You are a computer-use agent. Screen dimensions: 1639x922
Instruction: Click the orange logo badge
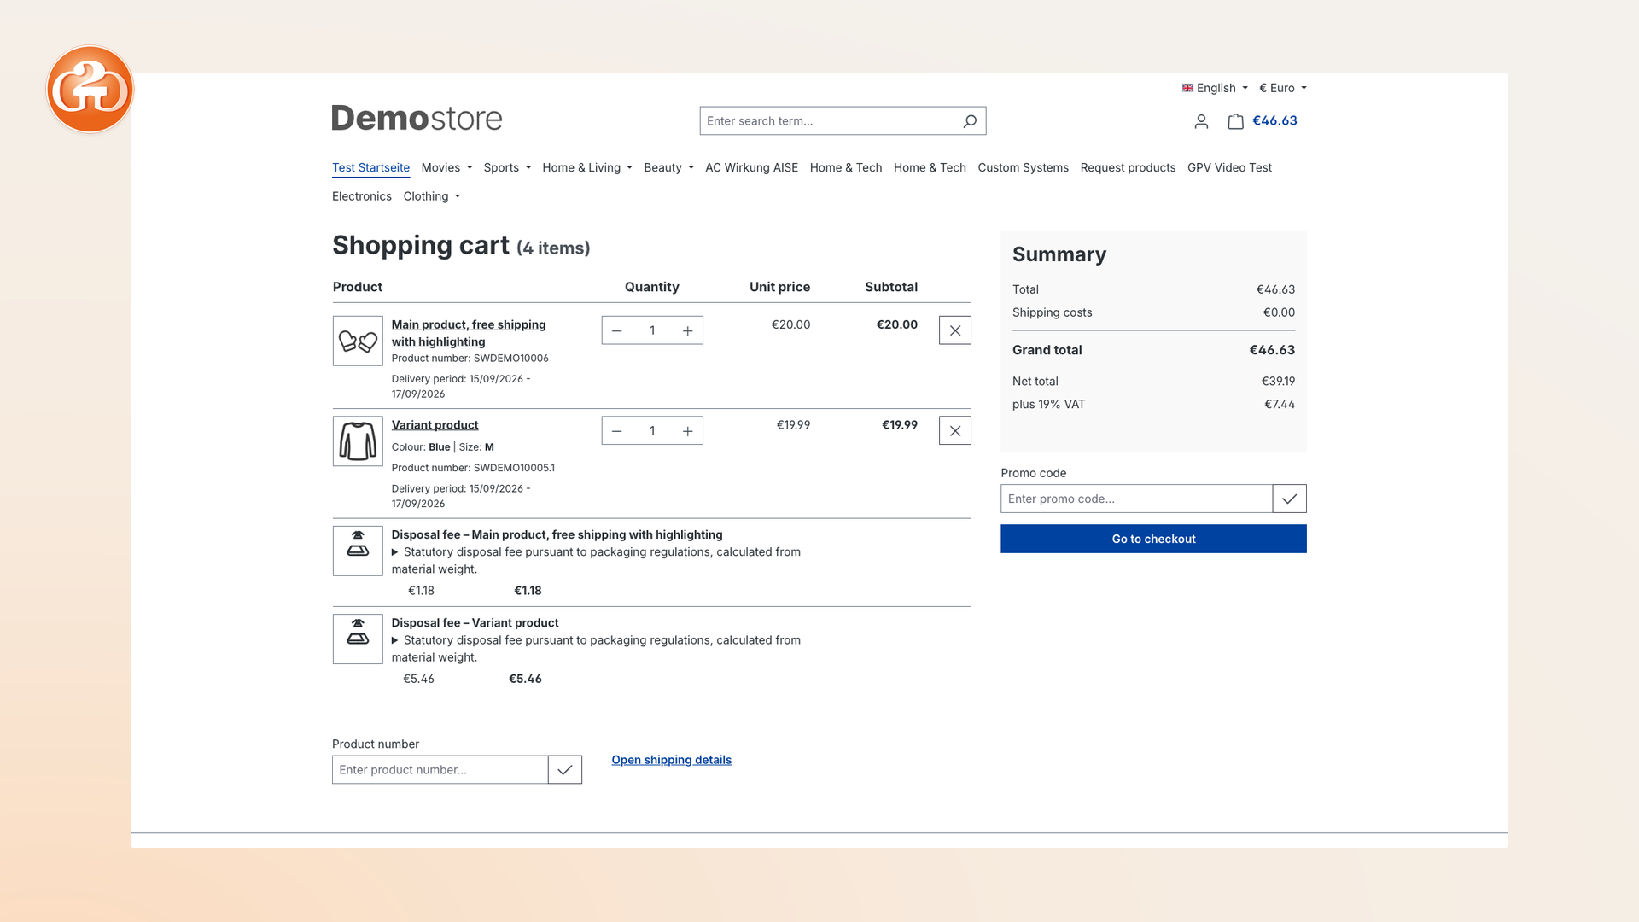click(90, 90)
